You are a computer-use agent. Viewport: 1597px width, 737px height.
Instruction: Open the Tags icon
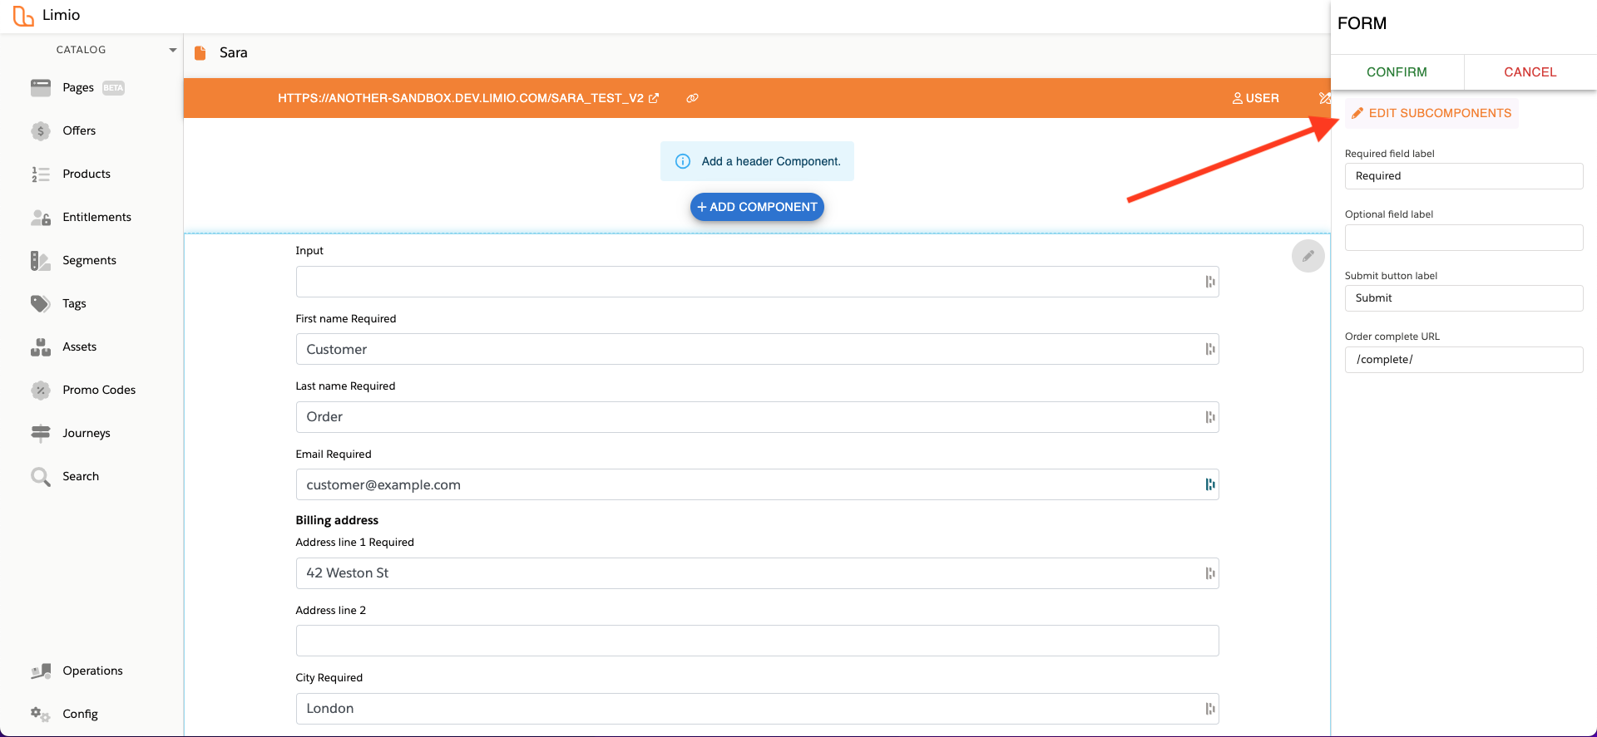click(41, 303)
